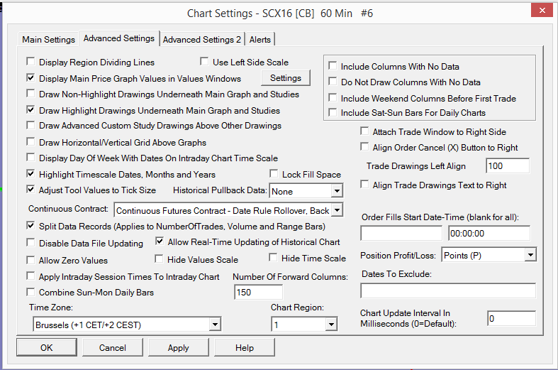This screenshot has height=370, width=558.
Task: Enable Disable Data File Updating
Action: (31, 243)
